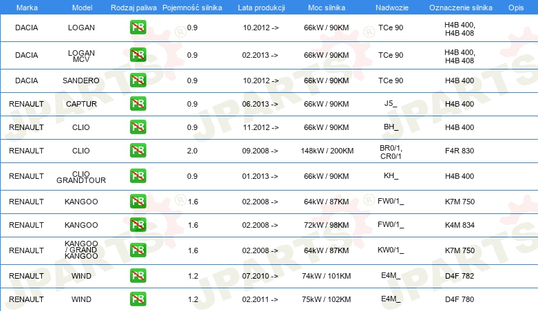Click the 02.2013 -> production date
The width and height of the screenshot is (538, 311).
pos(260,55)
